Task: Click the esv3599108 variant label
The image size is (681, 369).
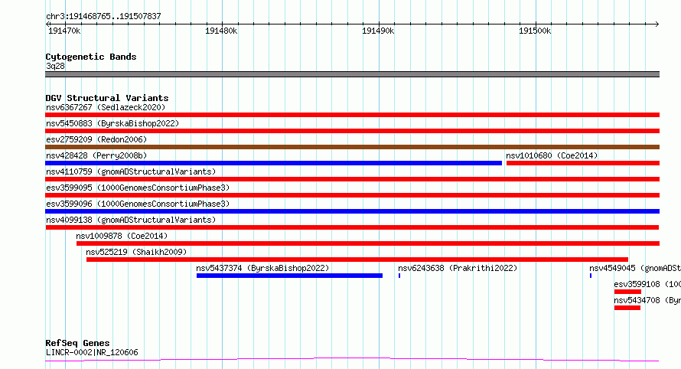Action: coord(647,284)
